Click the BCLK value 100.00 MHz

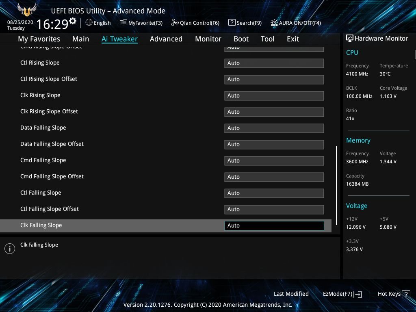[x=359, y=96]
